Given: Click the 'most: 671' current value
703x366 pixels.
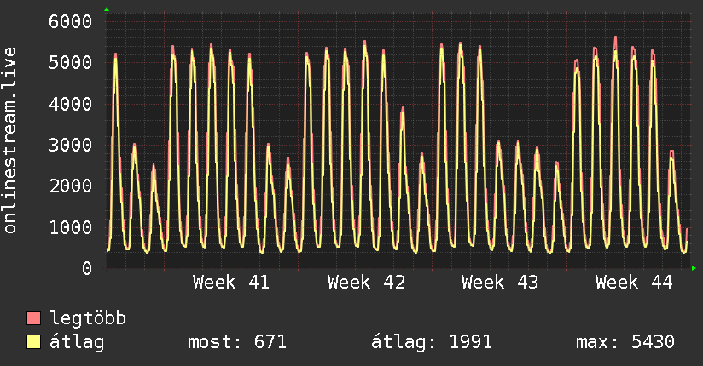Looking at the screenshot, I should tap(237, 342).
